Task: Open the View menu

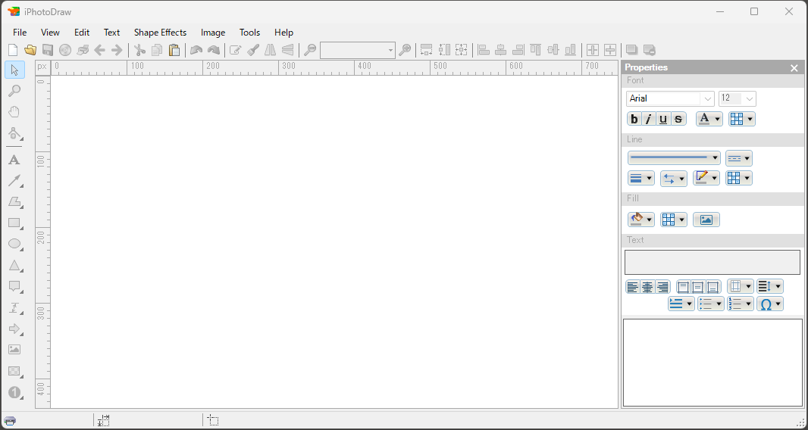Action: coord(50,33)
